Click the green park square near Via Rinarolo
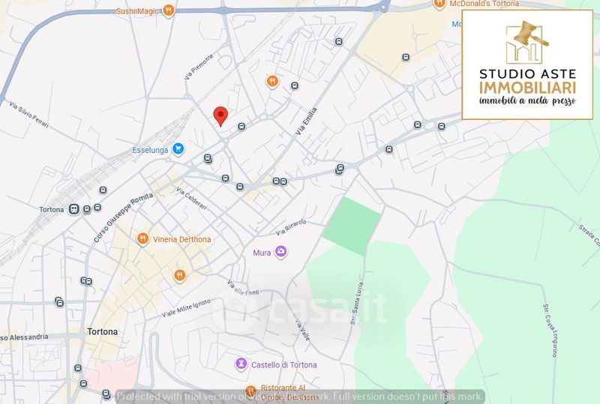Image resolution: width=600 pixels, height=404 pixels. point(352,226)
